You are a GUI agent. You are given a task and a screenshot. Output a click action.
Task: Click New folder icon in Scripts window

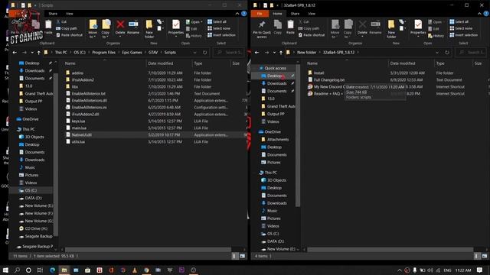149,29
